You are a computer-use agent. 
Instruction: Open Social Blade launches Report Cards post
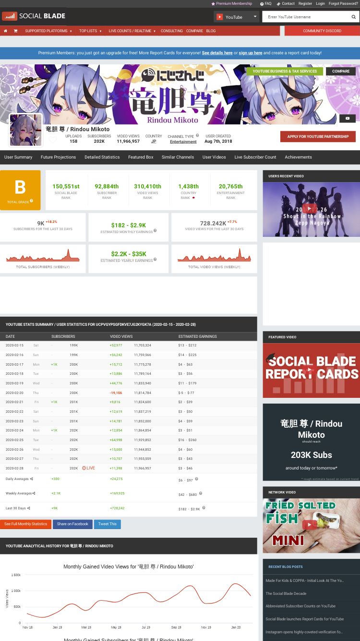tap(305, 619)
